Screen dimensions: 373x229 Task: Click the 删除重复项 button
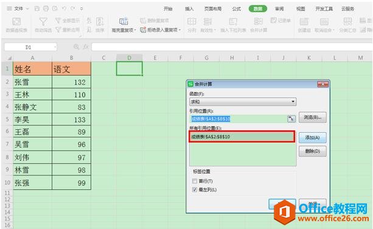point(155,21)
